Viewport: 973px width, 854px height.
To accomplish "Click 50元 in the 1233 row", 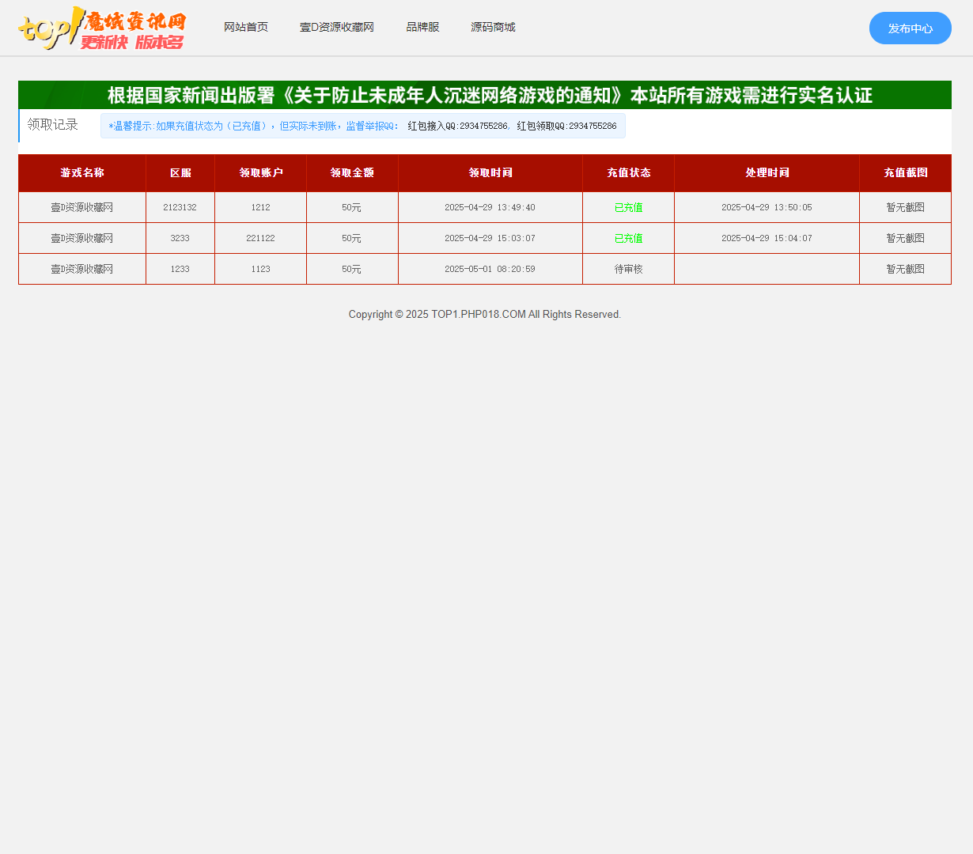I will [x=352, y=269].
